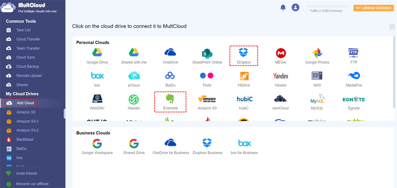Choose SharePoint Online cloud
This screenshot has height=188, width=397.
tap(207, 56)
